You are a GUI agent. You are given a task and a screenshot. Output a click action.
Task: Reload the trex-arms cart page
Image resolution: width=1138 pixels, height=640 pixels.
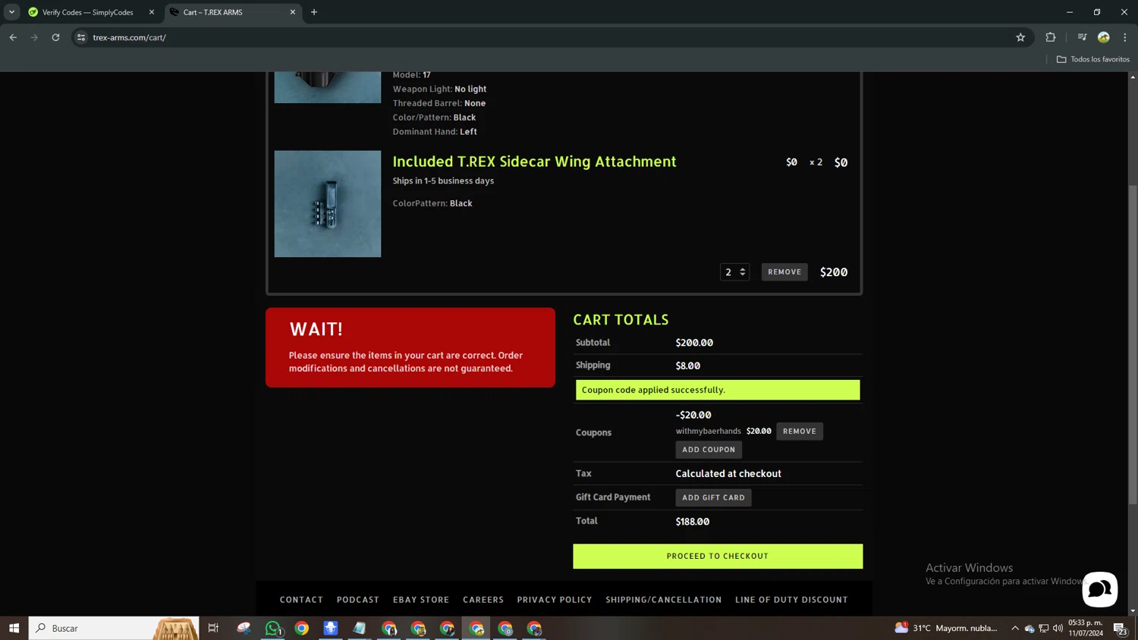(x=55, y=37)
